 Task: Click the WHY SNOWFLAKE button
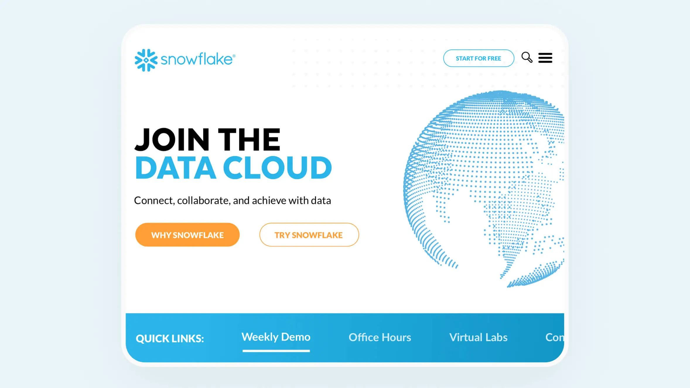tap(187, 235)
